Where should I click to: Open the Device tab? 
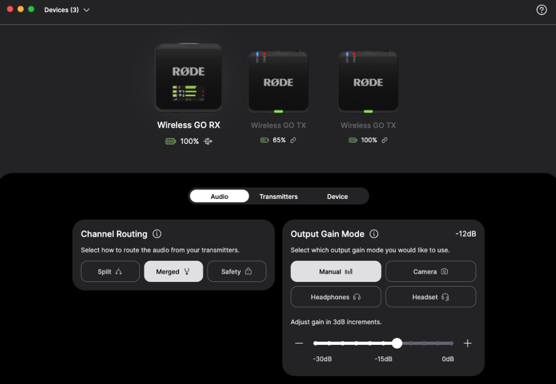[337, 196]
